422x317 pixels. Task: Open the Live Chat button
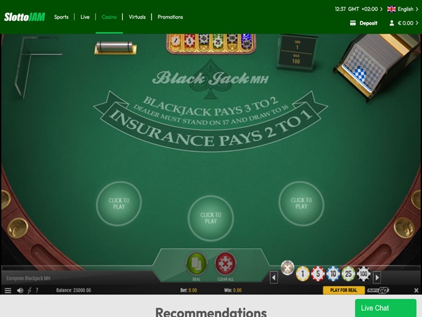[385, 308]
